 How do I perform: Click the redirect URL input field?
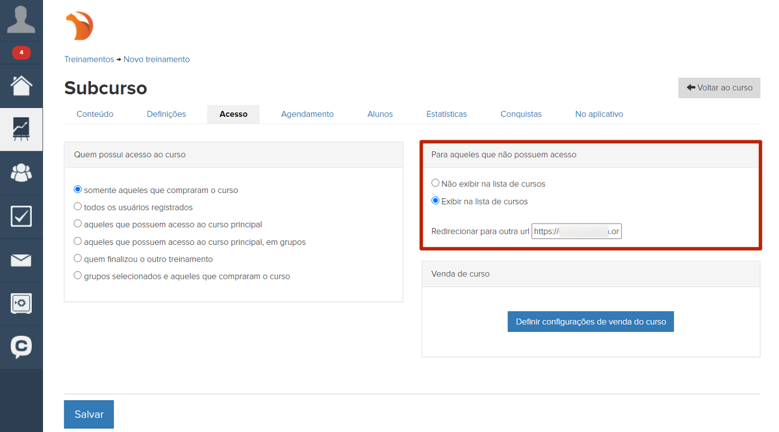pos(576,231)
